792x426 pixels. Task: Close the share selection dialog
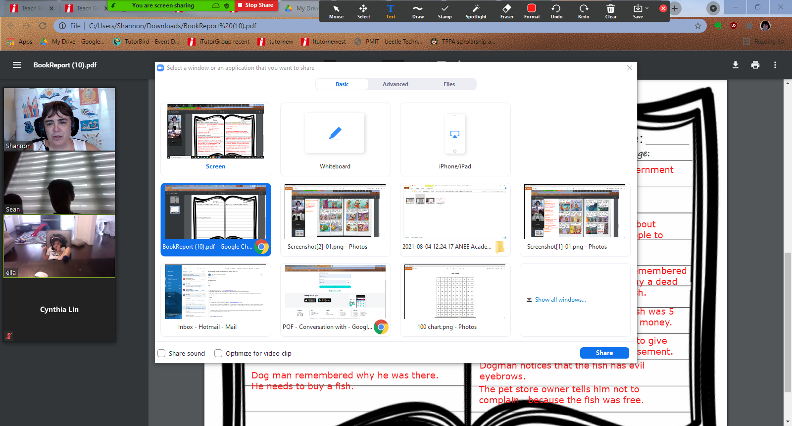[630, 68]
